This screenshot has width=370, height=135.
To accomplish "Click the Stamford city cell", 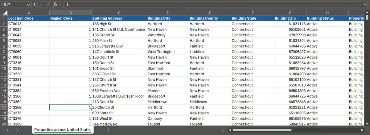I will point(168,68).
